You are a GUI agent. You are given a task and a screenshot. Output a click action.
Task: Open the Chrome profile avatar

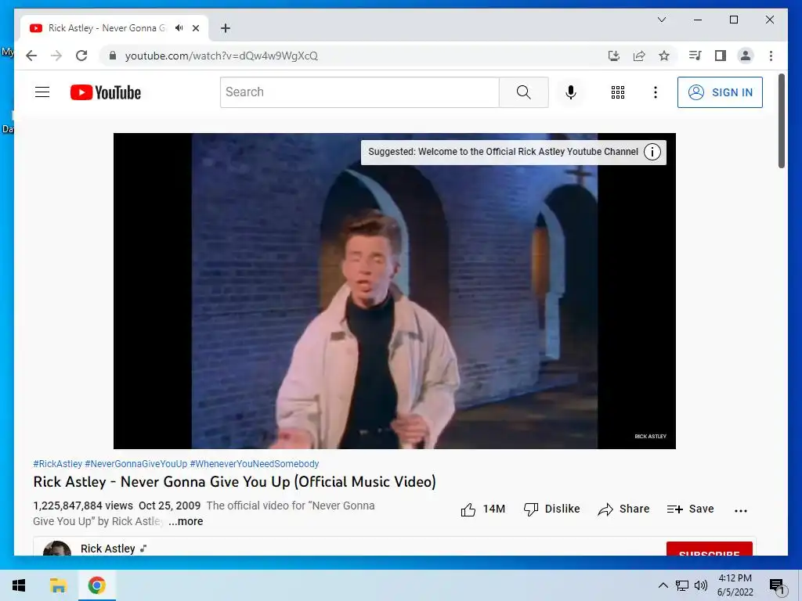(x=746, y=56)
